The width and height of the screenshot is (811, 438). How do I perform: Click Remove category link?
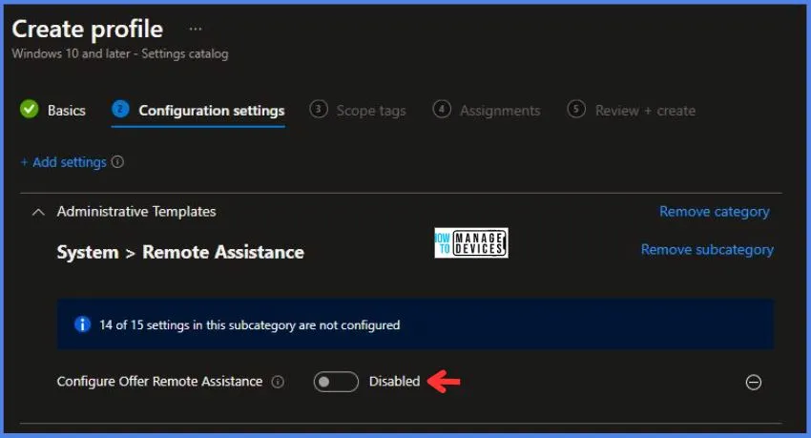[714, 212]
